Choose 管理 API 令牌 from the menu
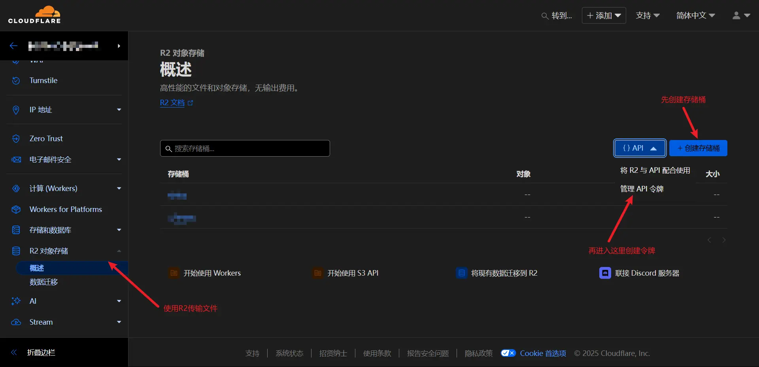 (x=642, y=189)
